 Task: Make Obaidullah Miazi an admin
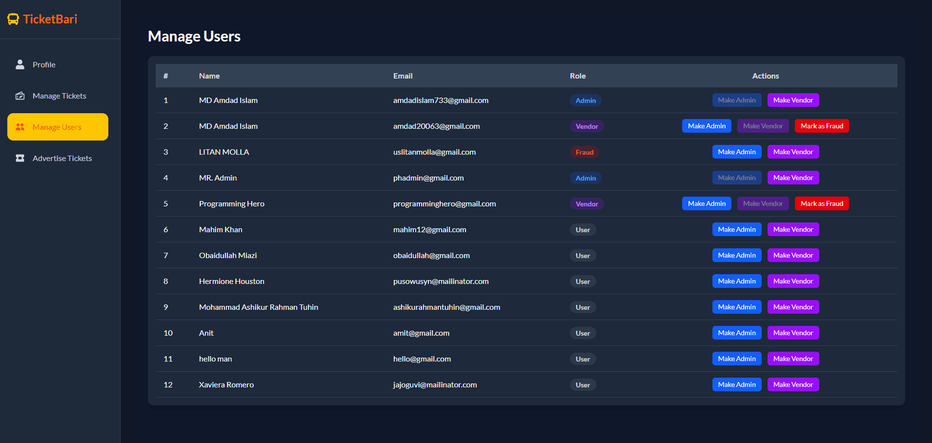[x=737, y=255]
